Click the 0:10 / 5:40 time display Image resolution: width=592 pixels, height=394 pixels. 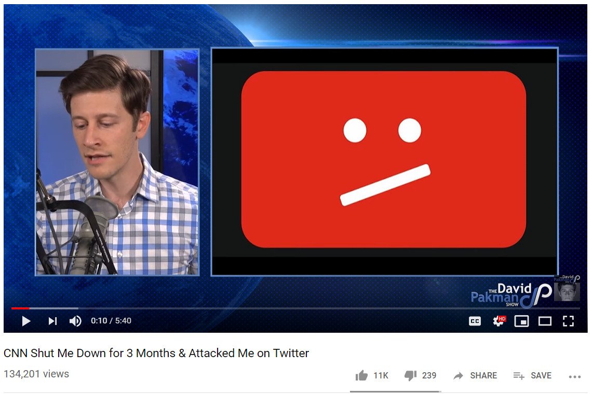click(111, 321)
